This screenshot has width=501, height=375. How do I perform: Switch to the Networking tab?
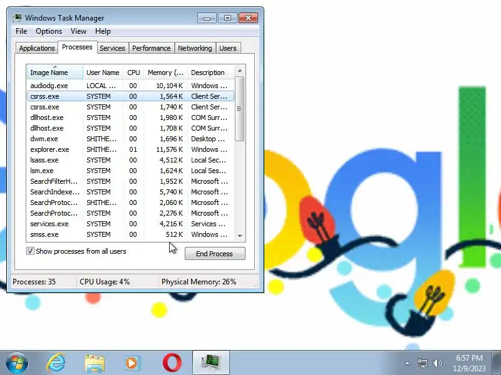[x=195, y=48]
